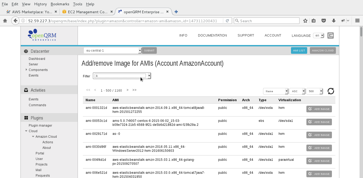This screenshot has width=363, height=178.
Task: Click the AMI List button
Action: coord(299,50)
